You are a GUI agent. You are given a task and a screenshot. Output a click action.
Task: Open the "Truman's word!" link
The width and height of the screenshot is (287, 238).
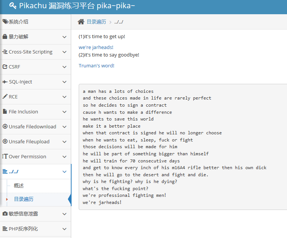[x=96, y=65]
